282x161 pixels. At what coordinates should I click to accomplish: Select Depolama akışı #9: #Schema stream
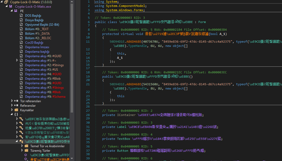[x=45, y=97]
